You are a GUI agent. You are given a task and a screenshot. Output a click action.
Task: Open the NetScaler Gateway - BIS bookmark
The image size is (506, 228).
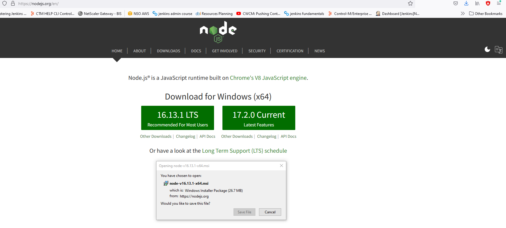tap(100, 13)
